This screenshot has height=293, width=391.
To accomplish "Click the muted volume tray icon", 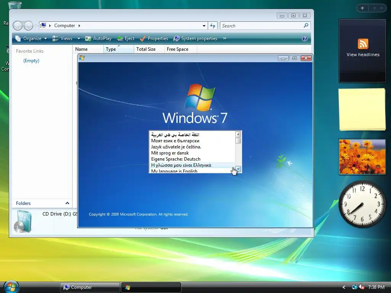I will 361,287.
